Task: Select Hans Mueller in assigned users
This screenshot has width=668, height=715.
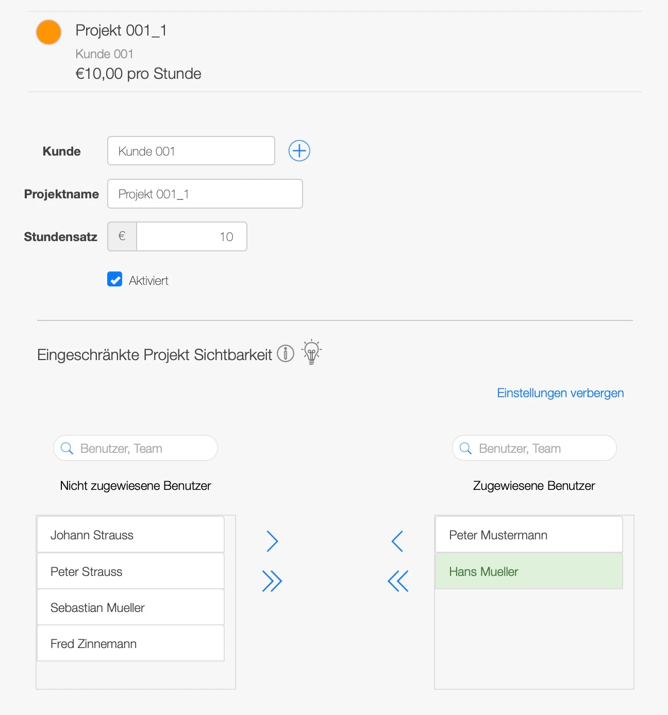Action: click(529, 571)
